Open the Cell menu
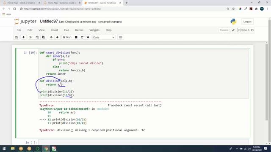The width and height of the screenshot is (271, 152). click(x=66, y=30)
